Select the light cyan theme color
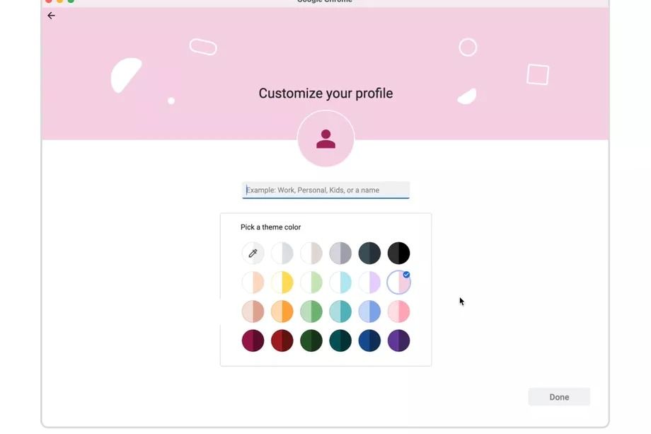This screenshot has width=651, height=434. [340, 282]
